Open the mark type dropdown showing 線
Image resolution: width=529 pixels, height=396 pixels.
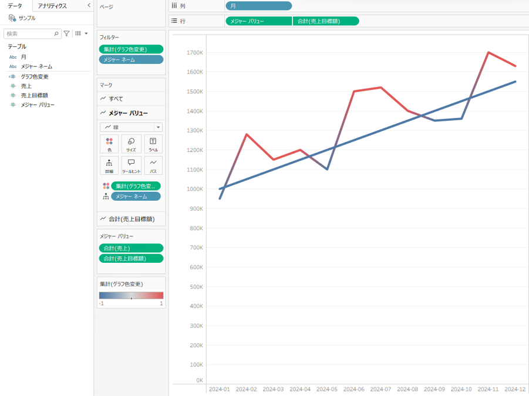click(131, 127)
